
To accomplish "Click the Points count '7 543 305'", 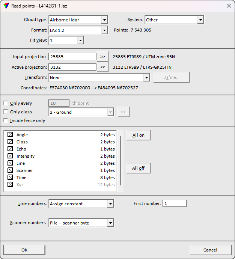I will 141,30.
